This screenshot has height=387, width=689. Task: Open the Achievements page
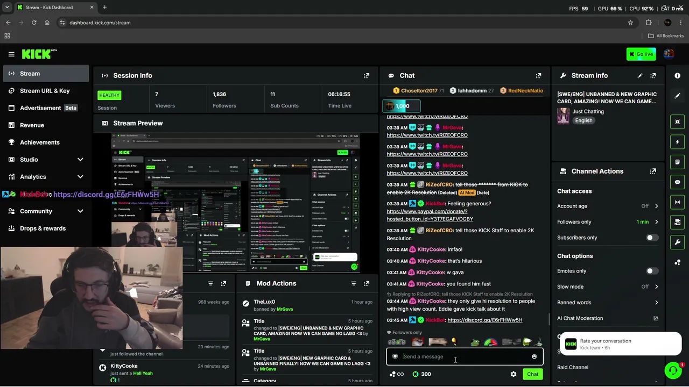(x=46, y=142)
